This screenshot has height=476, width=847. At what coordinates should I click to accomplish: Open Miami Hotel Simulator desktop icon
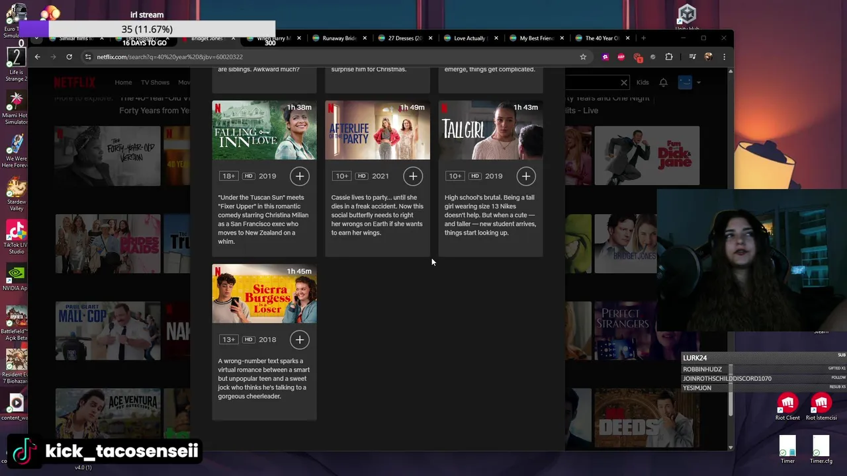coord(17,108)
